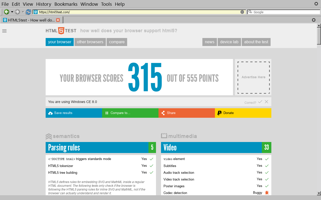Click 'Audio track selection' row
This screenshot has width=321, height=200.
[216, 172]
